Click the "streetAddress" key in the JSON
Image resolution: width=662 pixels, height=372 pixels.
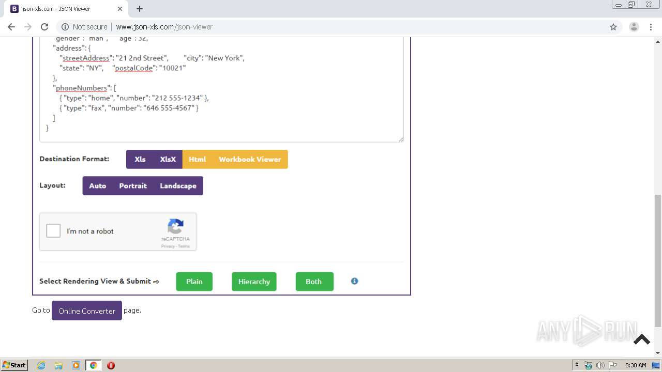86,58
